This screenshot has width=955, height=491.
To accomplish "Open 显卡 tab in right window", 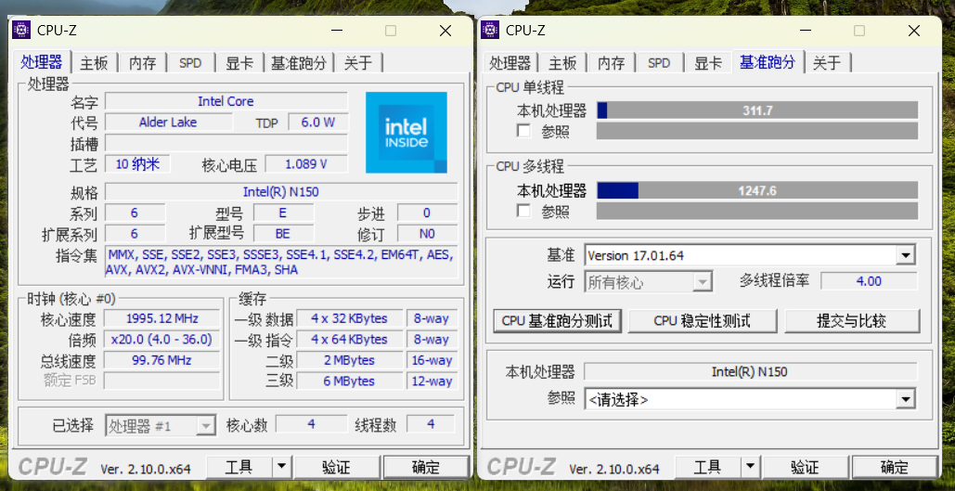I will coord(708,63).
